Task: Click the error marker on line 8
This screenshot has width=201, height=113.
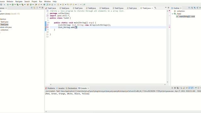Action: tap(46, 27)
